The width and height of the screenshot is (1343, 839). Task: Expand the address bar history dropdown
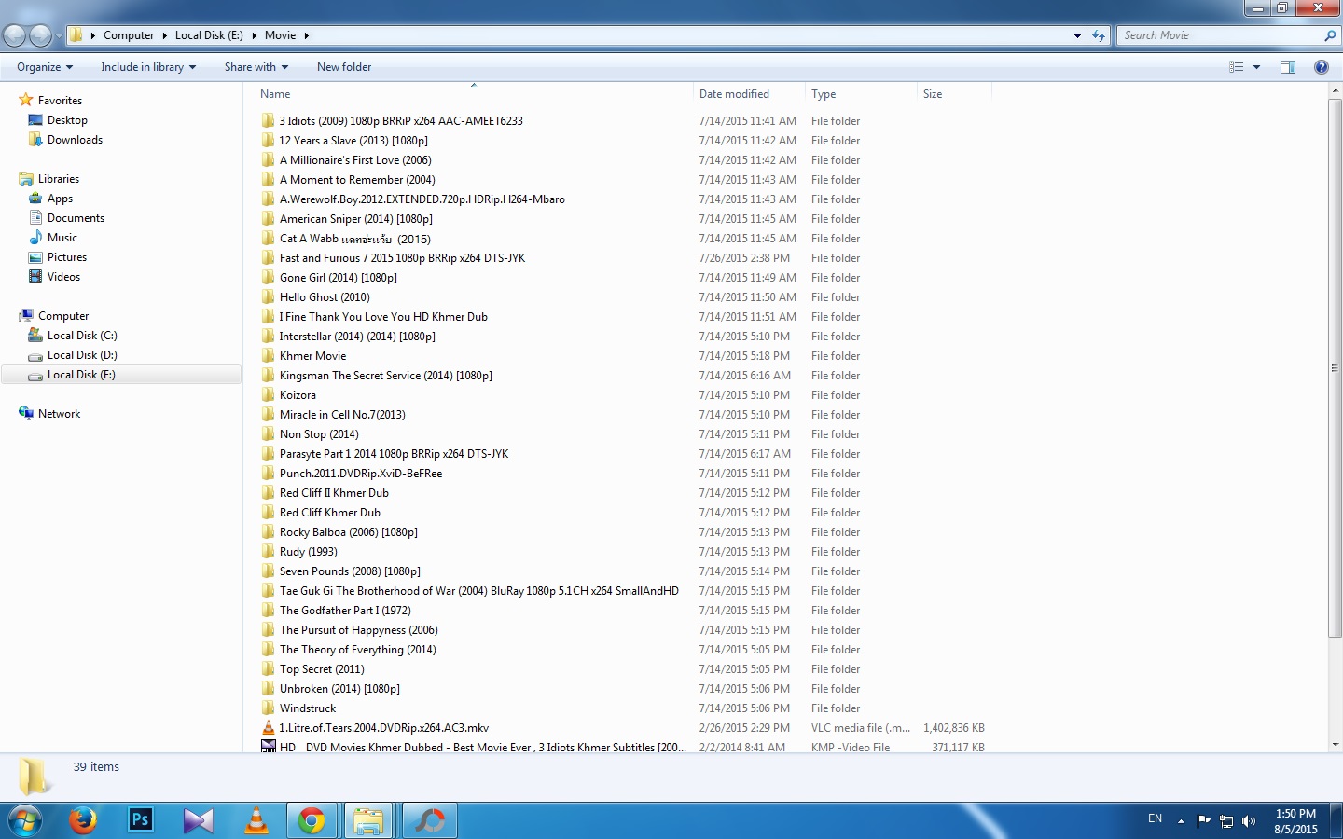[1077, 35]
